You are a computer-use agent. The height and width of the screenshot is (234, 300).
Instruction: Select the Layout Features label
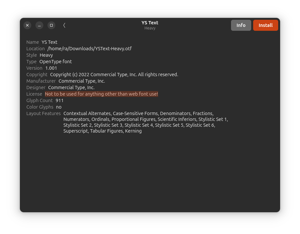[43, 113]
